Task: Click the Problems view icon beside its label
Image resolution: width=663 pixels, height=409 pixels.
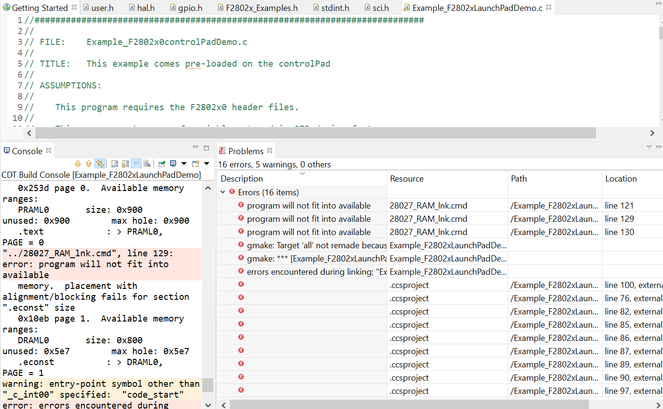Action: (x=222, y=150)
